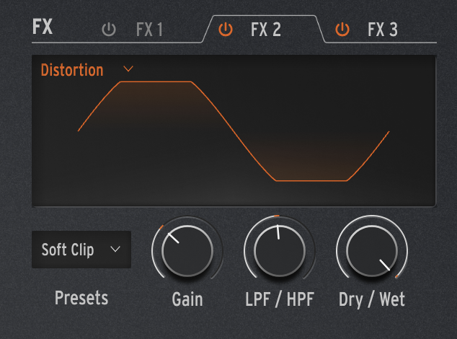The height and width of the screenshot is (339, 457).
Task: Disable FX 2 with its power icon
Action: (226, 30)
